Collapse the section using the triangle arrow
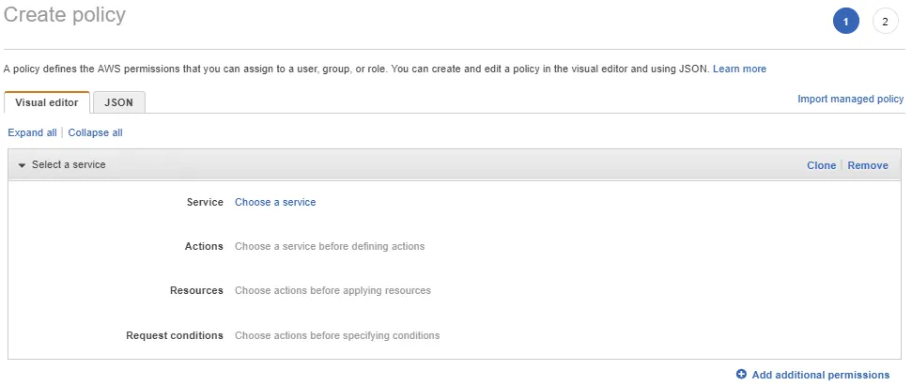 (x=22, y=165)
